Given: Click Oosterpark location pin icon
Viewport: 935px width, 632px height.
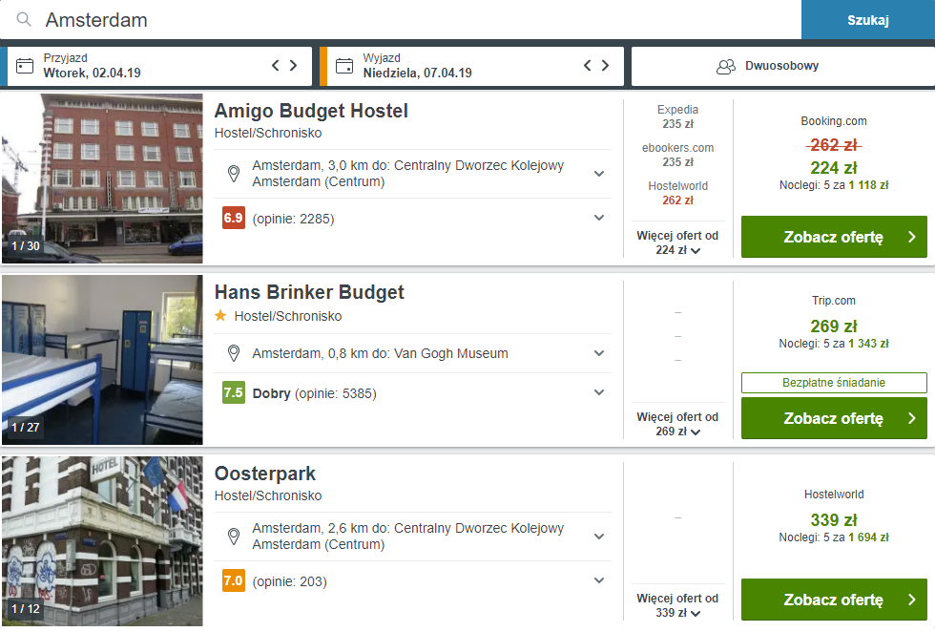Looking at the screenshot, I should pos(234,537).
